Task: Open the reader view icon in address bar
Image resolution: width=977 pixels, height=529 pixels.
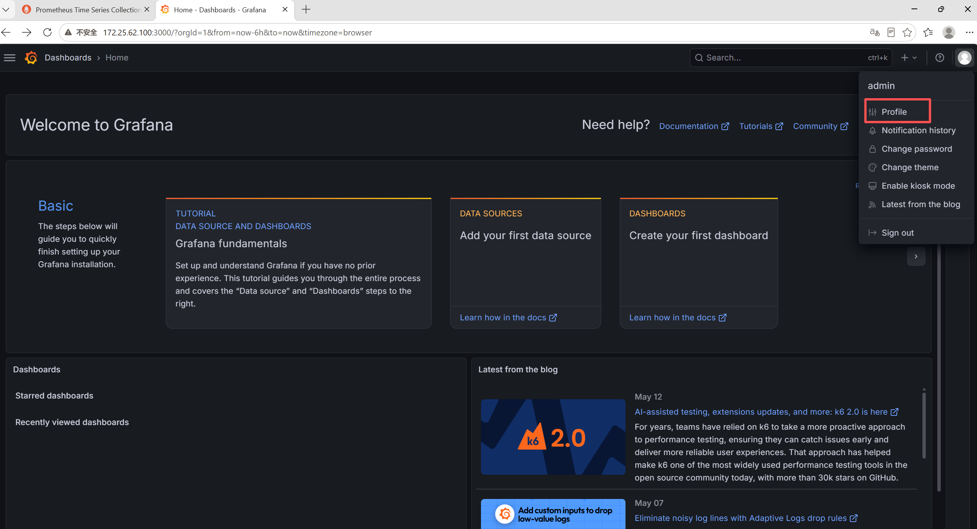Action: click(x=891, y=32)
